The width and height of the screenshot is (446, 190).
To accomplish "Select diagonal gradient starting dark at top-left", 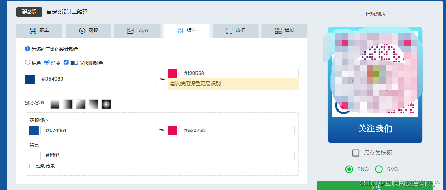I will 94,104.
